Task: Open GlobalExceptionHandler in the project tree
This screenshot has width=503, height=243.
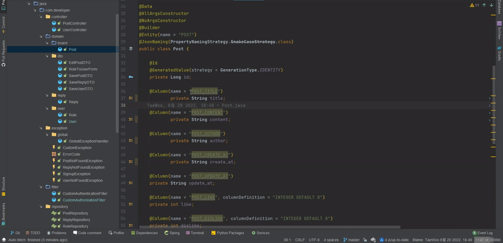Action: pyautogui.click(x=88, y=141)
